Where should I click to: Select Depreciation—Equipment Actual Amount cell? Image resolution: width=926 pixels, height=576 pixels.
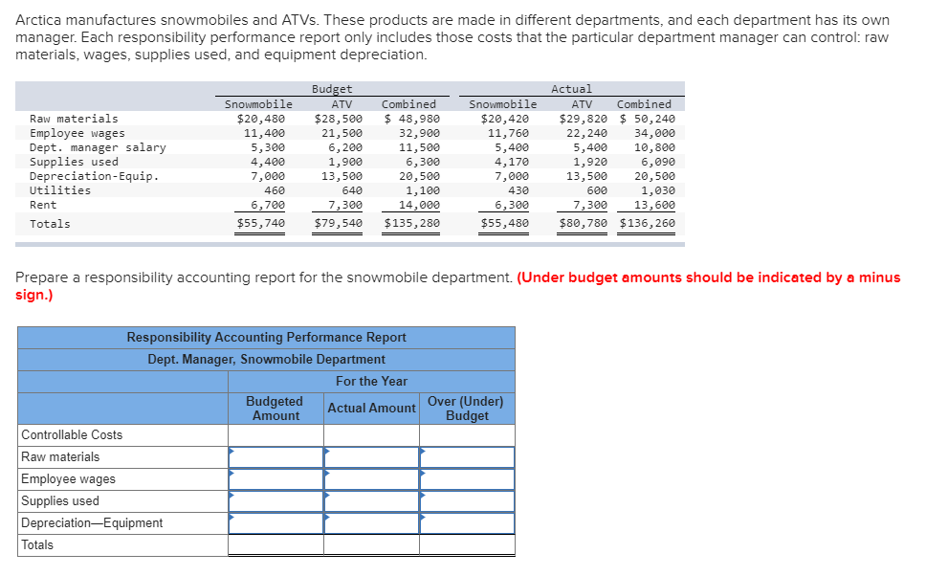coord(371,522)
